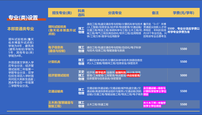Click the highlighted 金融科技 label
The height and width of the screenshot is (115, 202).
pos(121,72)
